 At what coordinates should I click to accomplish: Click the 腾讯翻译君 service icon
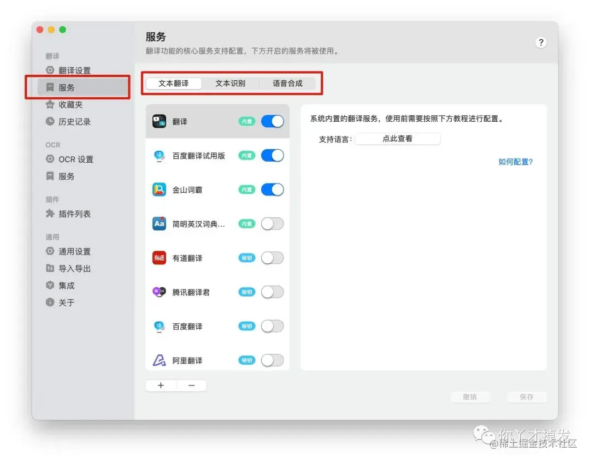click(x=159, y=292)
